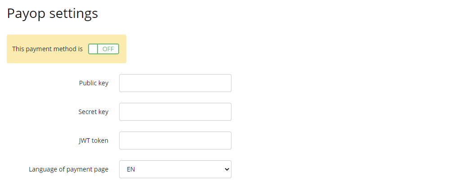Click the "Payop settings" page heading
463x189 pixels.
tap(52, 13)
